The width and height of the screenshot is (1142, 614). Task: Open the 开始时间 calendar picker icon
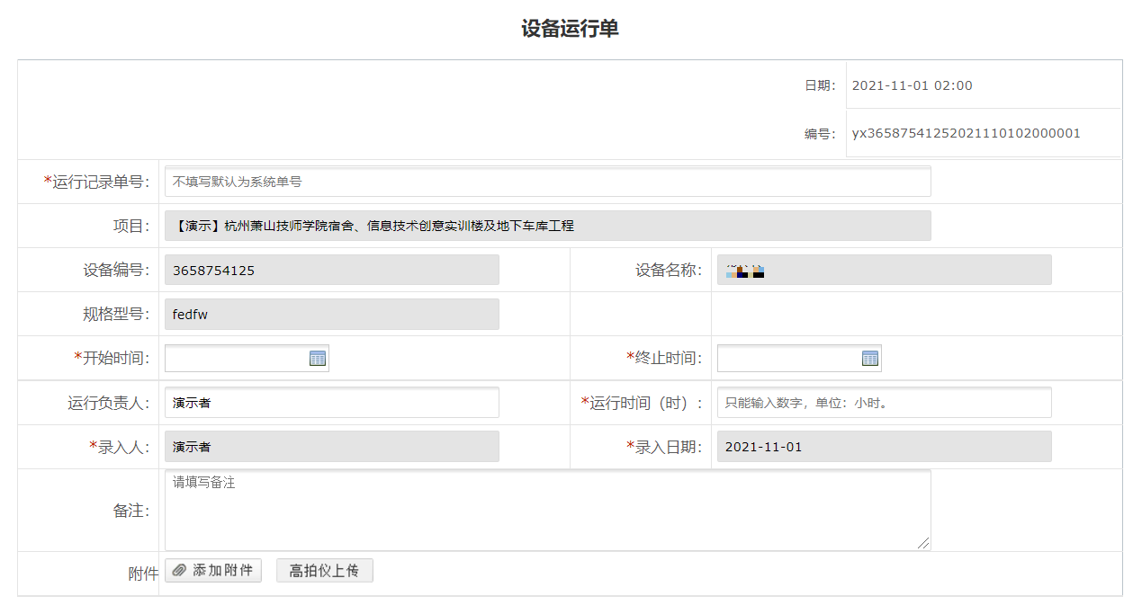tap(318, 359)
